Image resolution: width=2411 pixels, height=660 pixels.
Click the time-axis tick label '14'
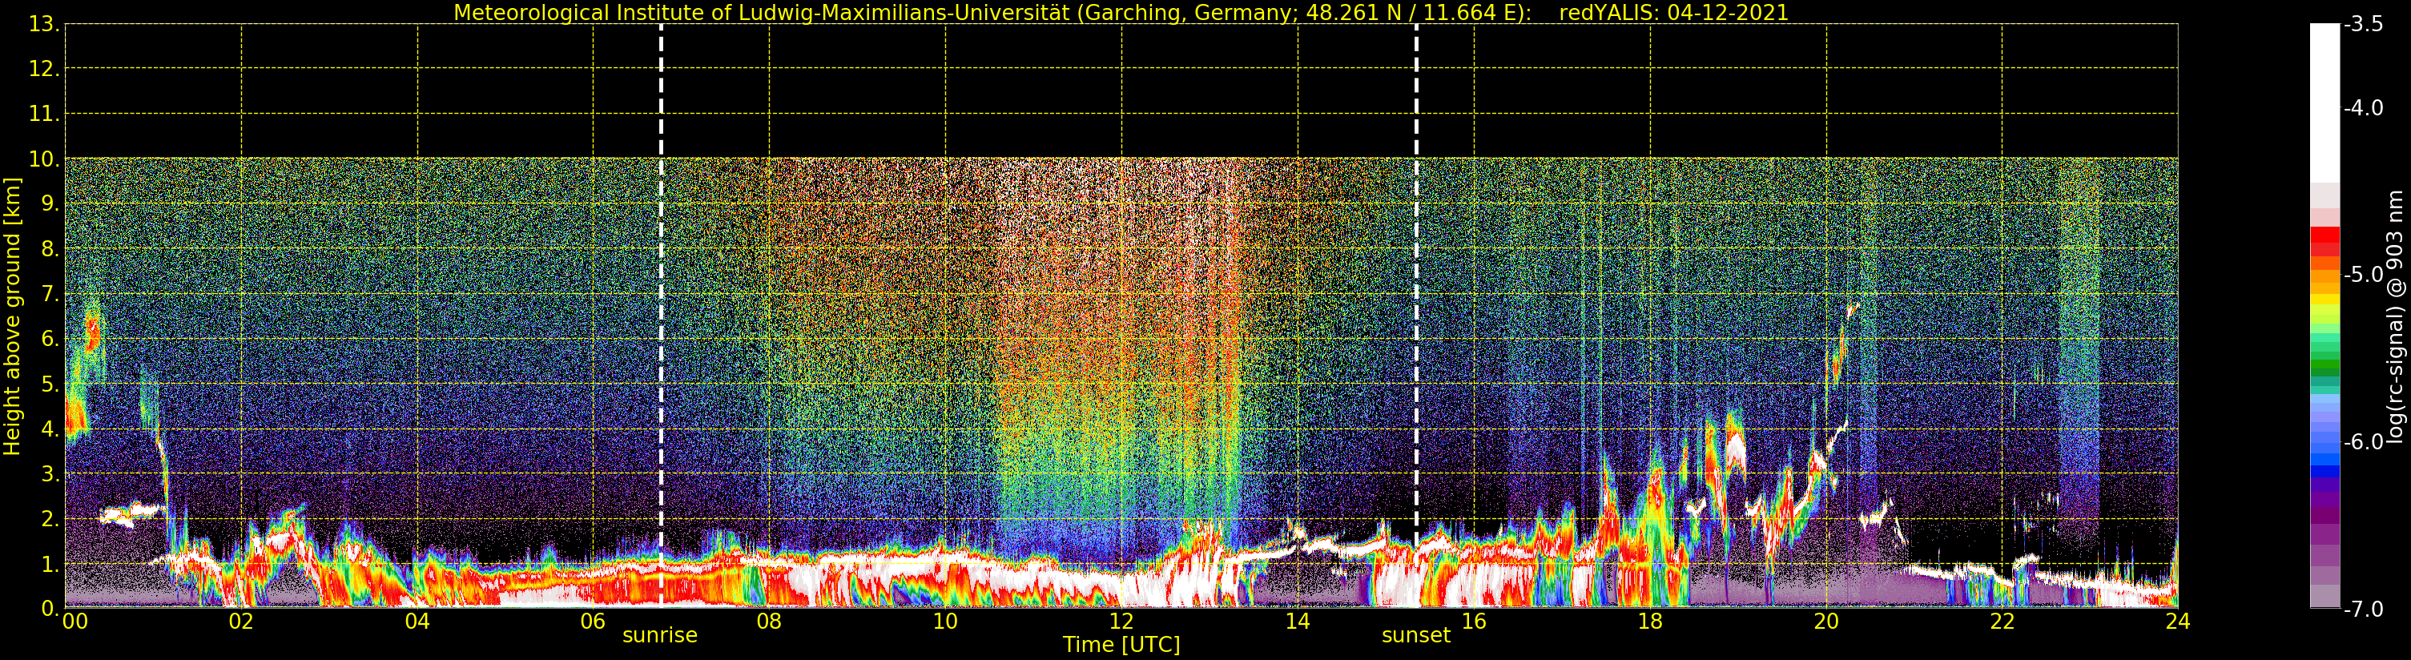[x=1298, y=622]
